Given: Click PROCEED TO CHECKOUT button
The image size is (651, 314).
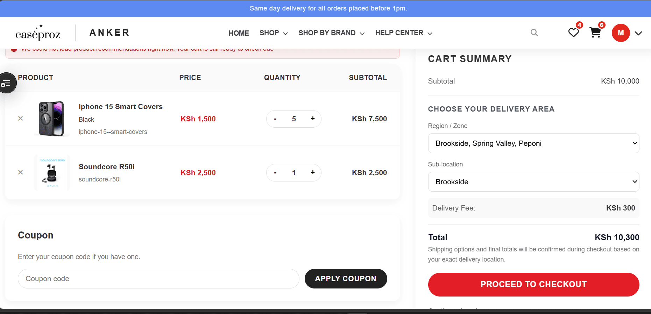Looking at the screenshot, I should click(533, 285).
